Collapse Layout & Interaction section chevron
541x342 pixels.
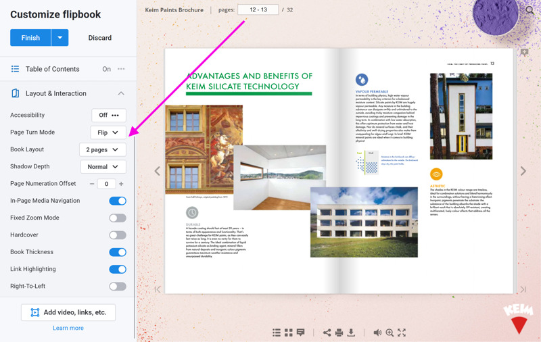pos(121,93)
